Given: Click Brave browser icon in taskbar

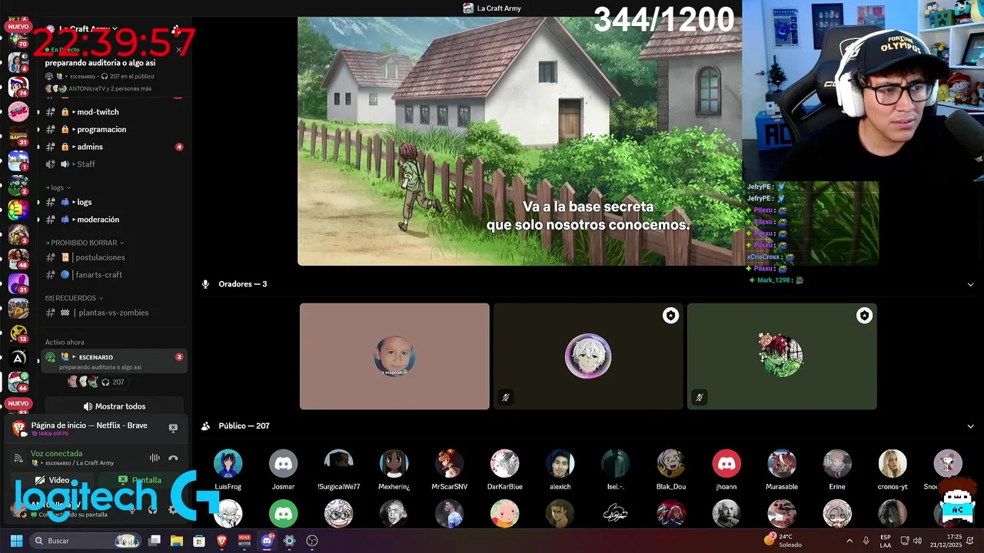Looking at the screenshot, I should [x=222, y=541].
